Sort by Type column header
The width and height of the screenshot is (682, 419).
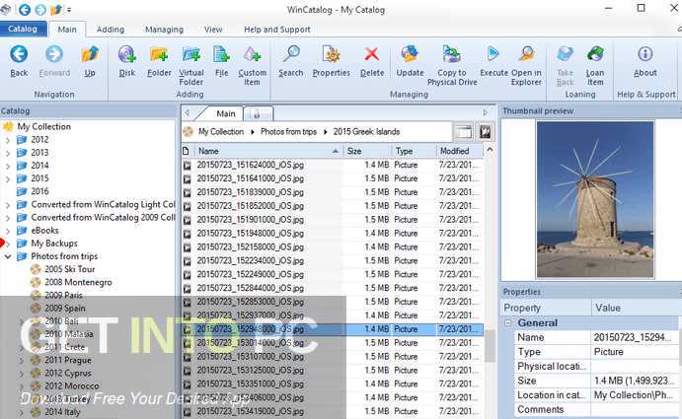click(x=414, y=151)
